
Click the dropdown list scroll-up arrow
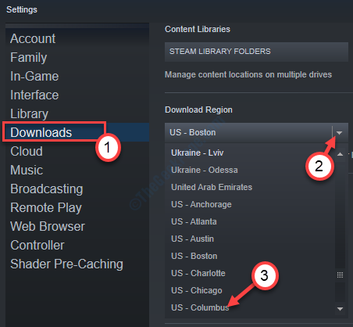340,154
